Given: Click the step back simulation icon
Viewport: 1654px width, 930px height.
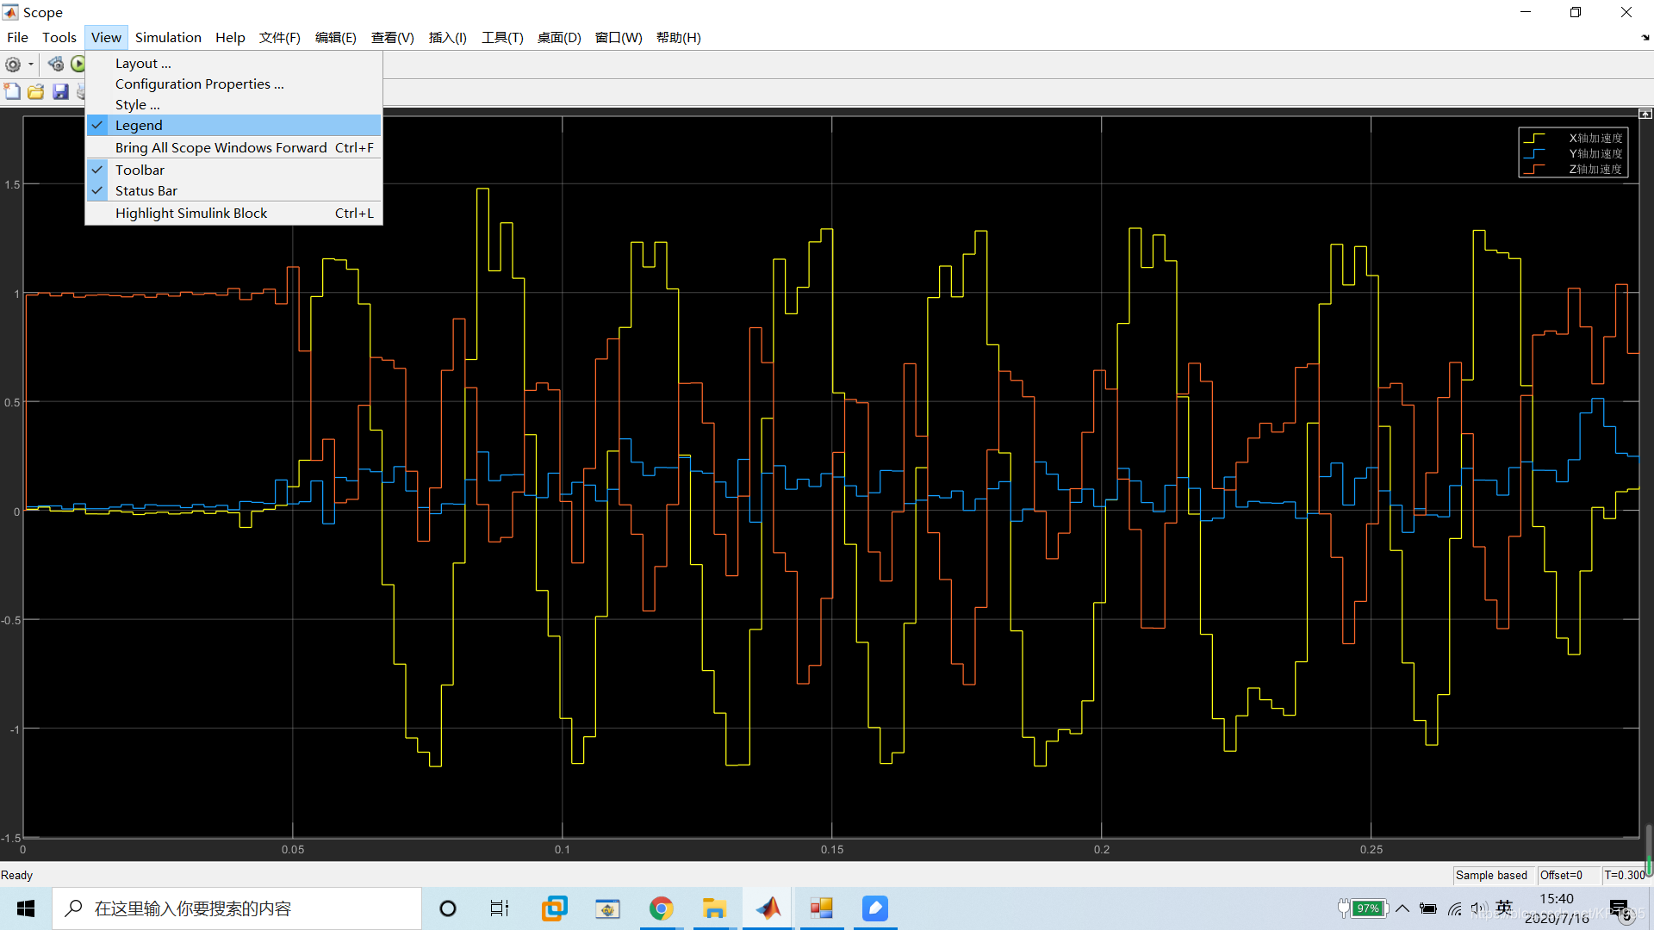Looking at the screenshot, I should 56,65.
